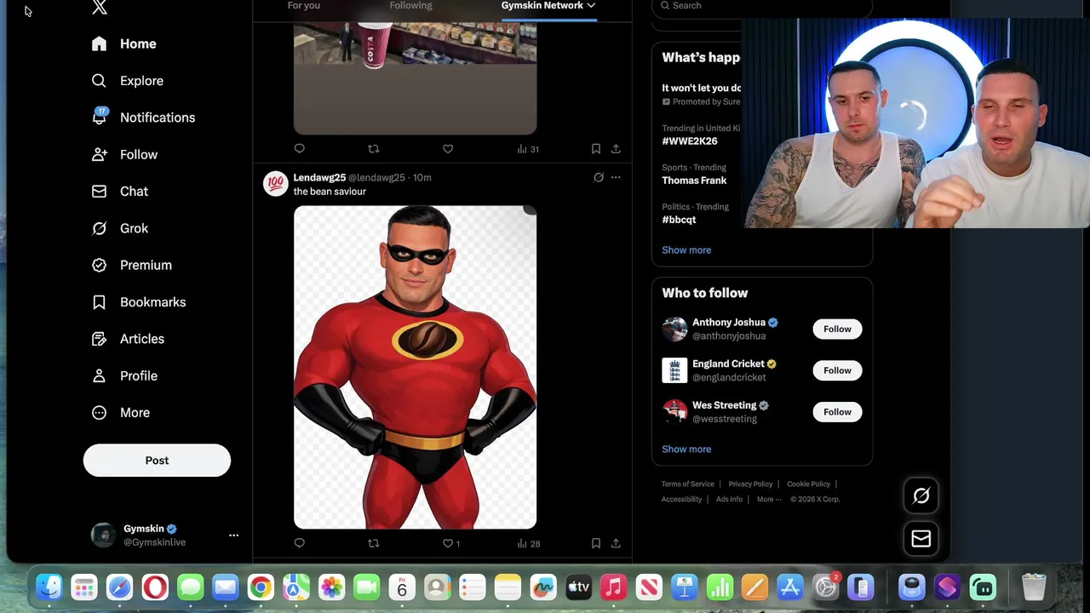Viewport: 1090px width, 613px height.
Task: Follow Anthony Joshua
Action: tap(837, 329)
